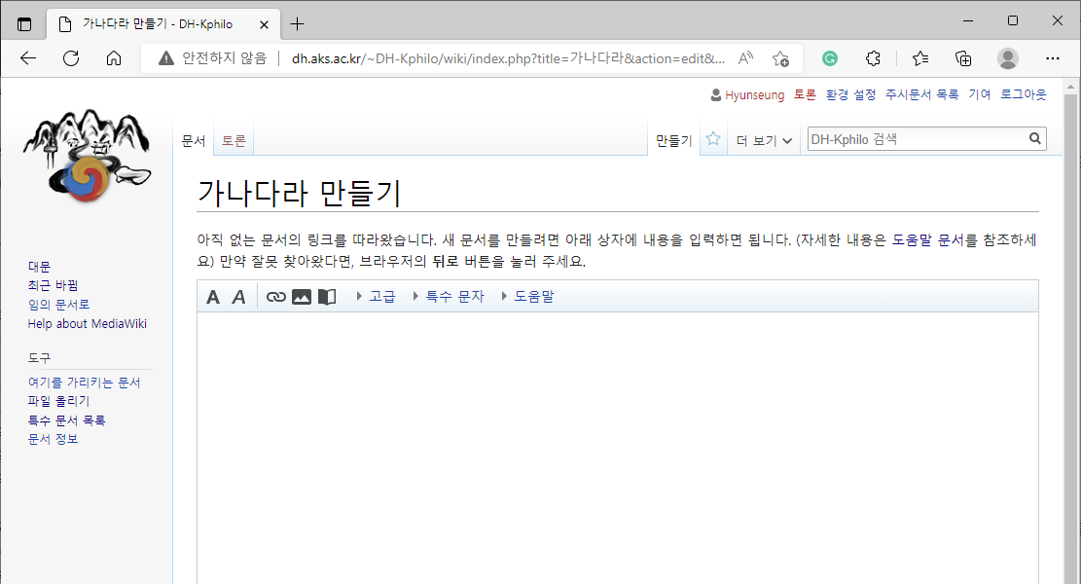1081x584 pixels.
Task: Expand the 도움말 toolbar section
Action: [533, 297]
